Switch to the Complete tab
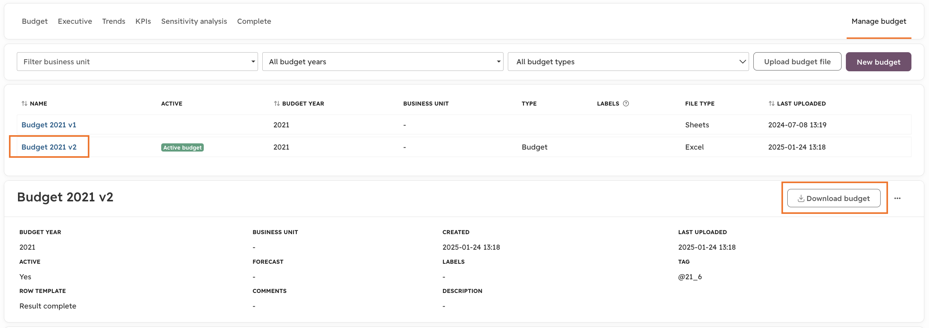Image resolution: width=929 pixels, height=328 pixels. pyautogui.click(x=254, y=21)
